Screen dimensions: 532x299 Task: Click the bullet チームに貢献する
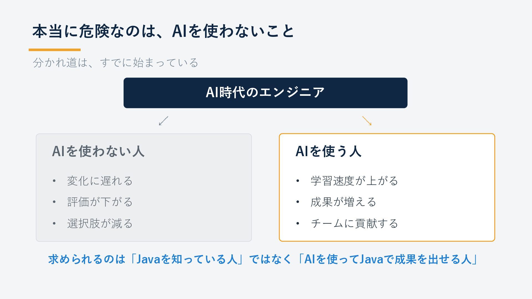(354, 223)
